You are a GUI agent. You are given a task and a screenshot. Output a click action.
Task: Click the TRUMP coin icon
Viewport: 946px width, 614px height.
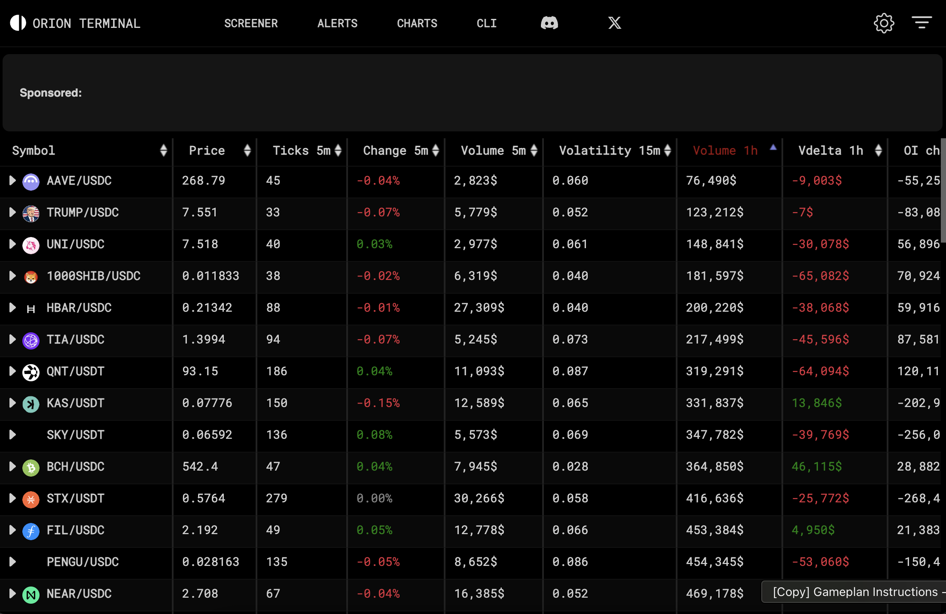click(31, 213)
